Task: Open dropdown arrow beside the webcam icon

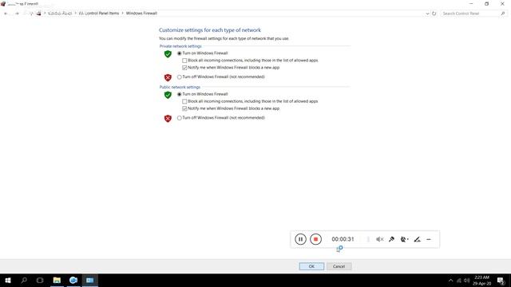Action: (x=408, y=239)
